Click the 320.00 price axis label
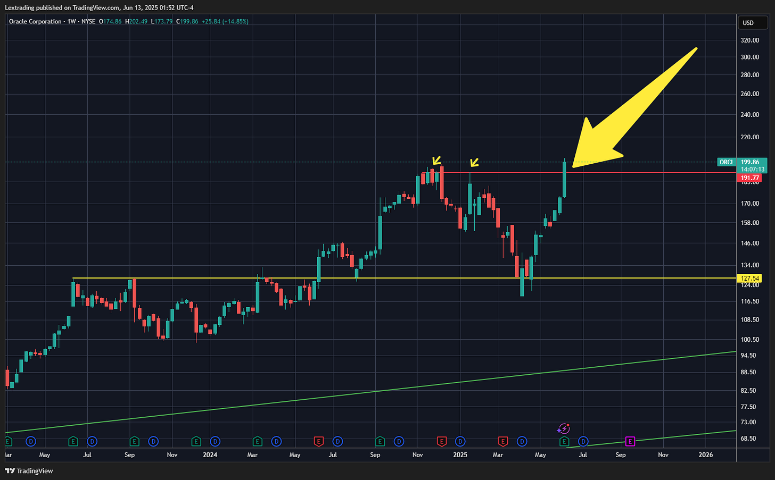Screen dimensions: 775x480 [x=749, y=40]
